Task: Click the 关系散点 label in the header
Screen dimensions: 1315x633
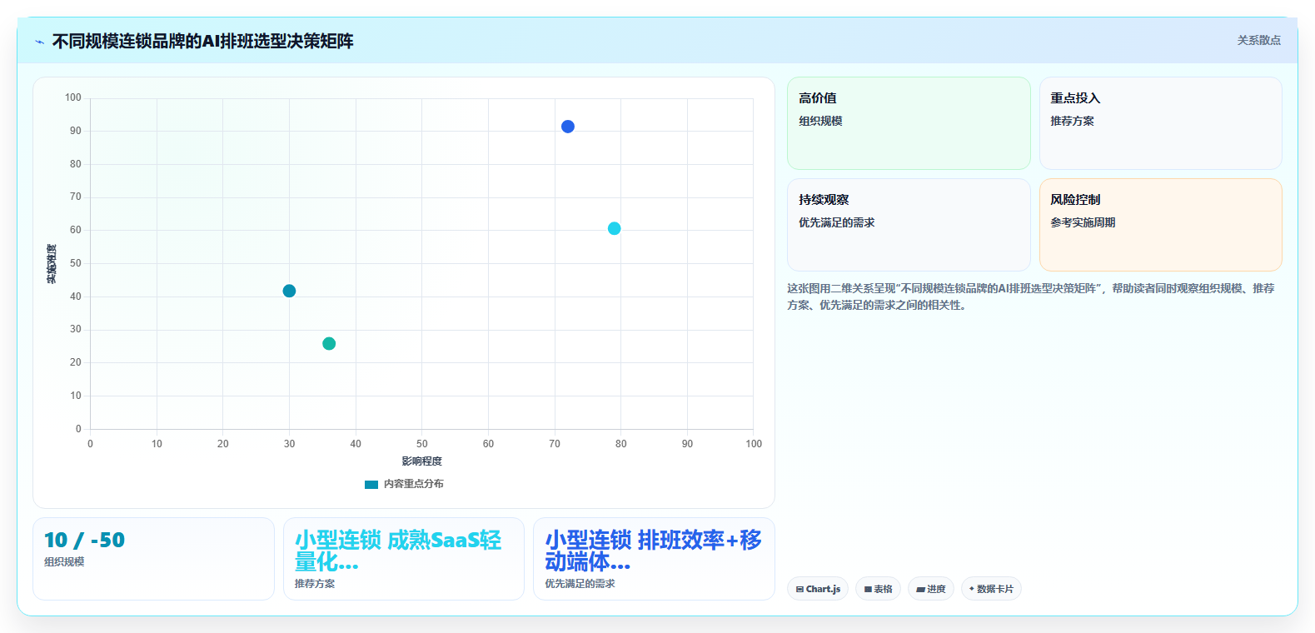Action: [x=1258, y=40]
